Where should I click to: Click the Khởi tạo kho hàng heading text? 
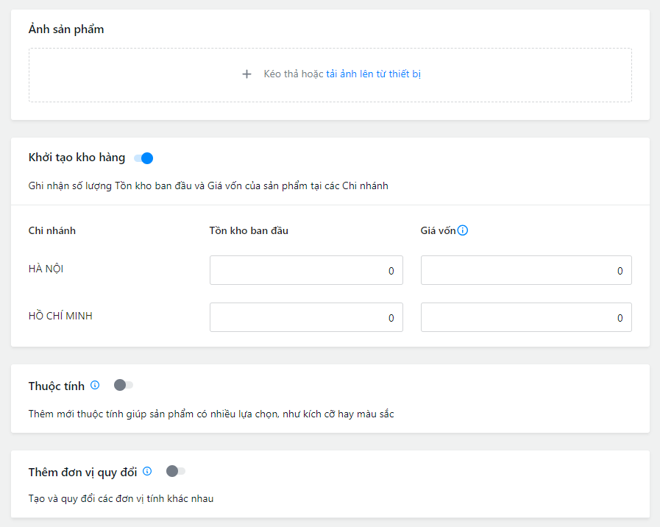pos(77,158)
